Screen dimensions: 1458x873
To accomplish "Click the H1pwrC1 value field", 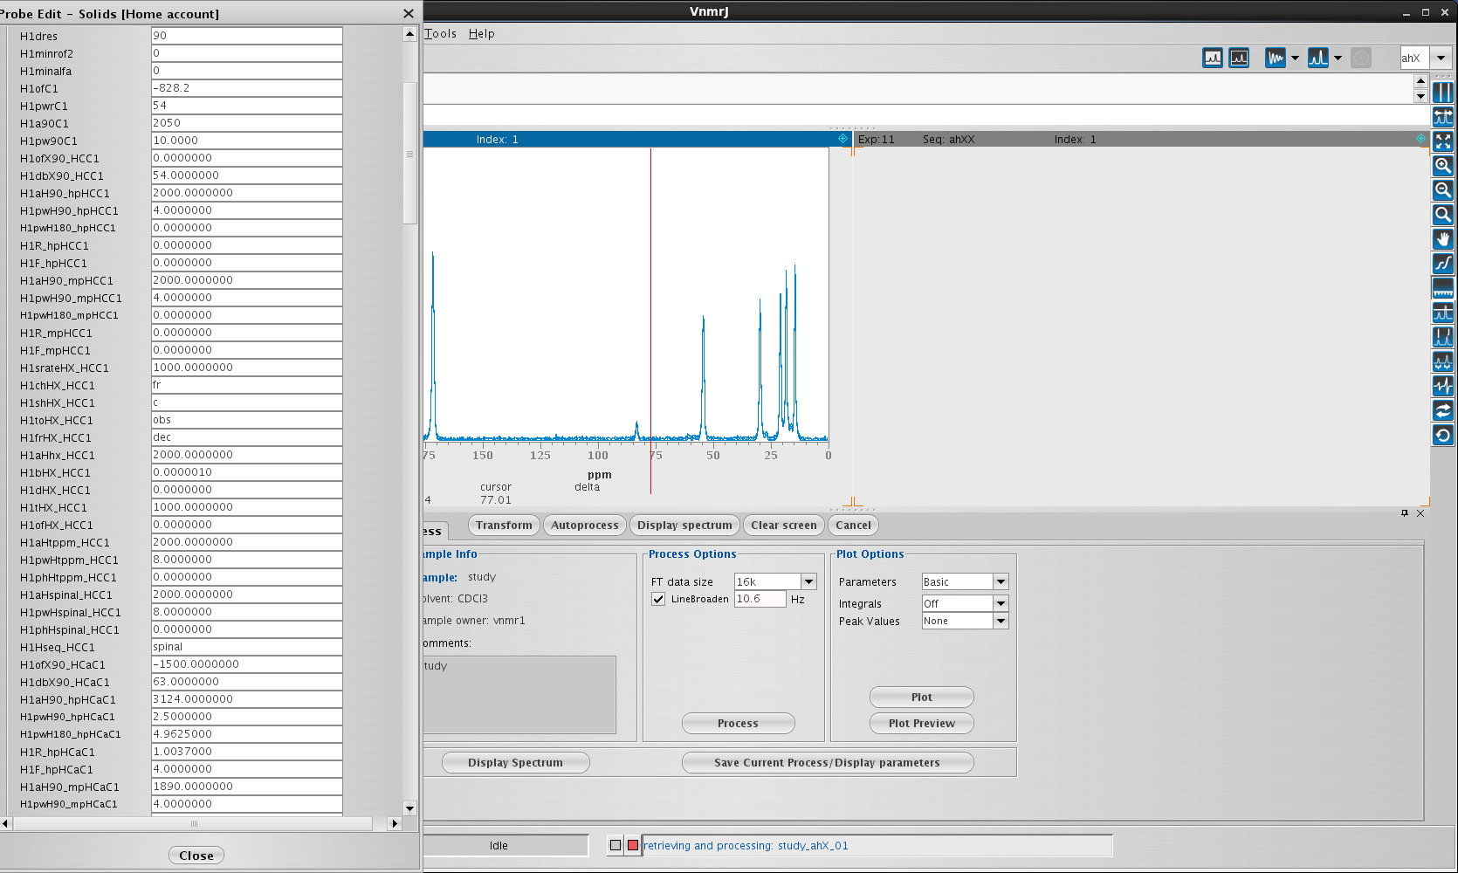I will click(246, 106).
